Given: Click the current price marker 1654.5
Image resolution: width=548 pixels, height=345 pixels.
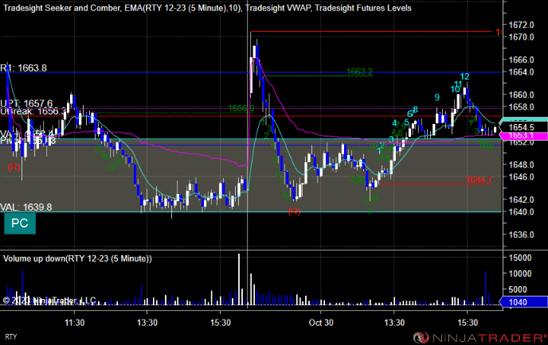Looking at the screenshot, I should coord(523,127).
